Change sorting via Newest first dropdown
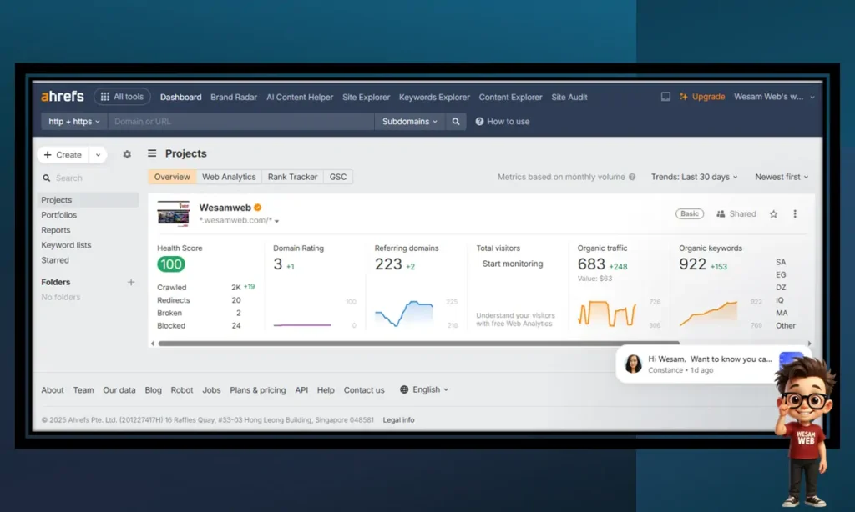 pos(782,177)
